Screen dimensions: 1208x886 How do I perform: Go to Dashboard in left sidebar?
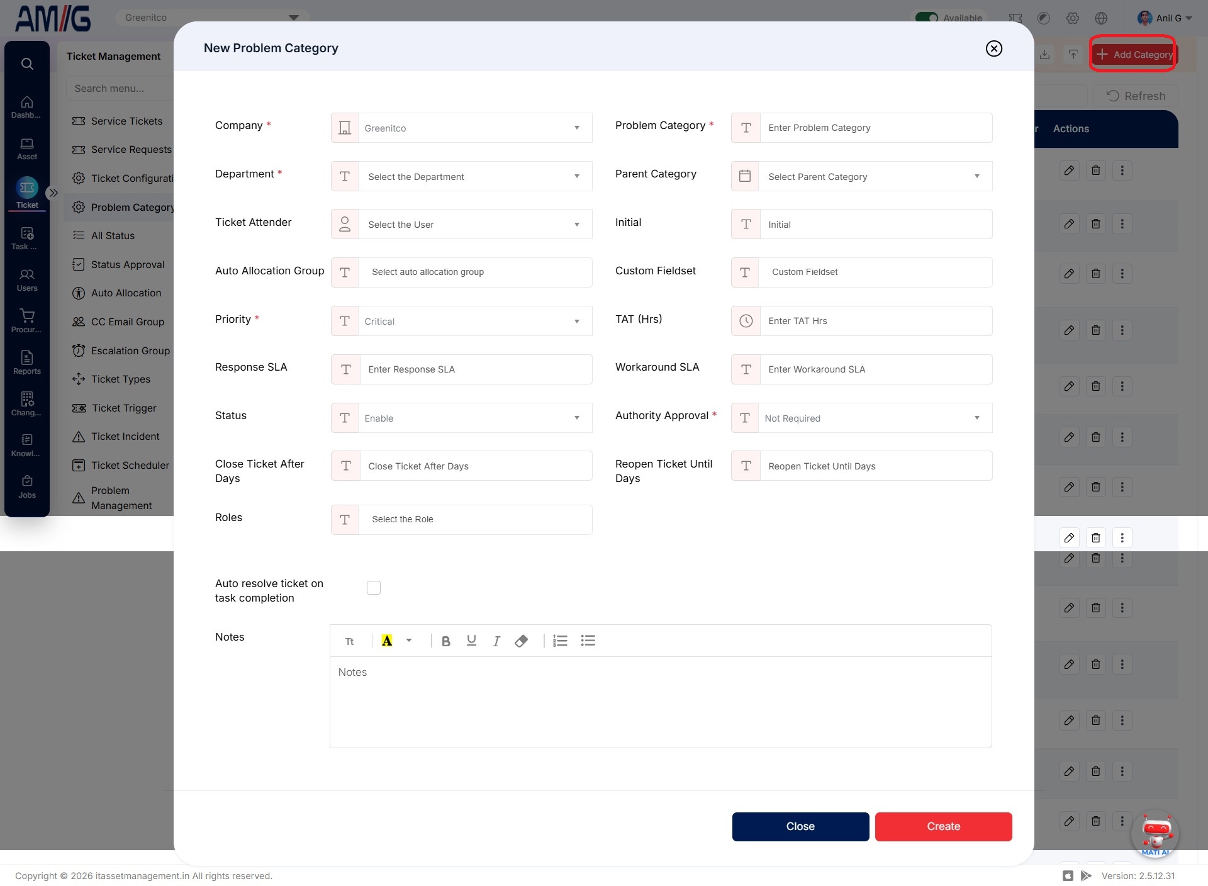pyautogui.click(x=26, y=107)
